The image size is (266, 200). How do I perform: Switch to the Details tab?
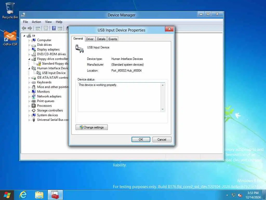tap(101, 39)
